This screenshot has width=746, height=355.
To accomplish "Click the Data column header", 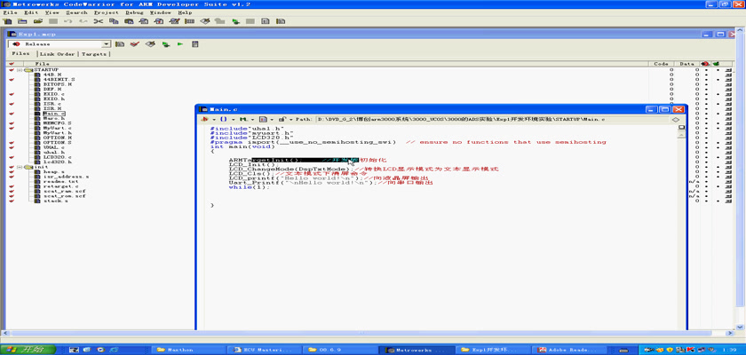I will [x=686, y=63].
